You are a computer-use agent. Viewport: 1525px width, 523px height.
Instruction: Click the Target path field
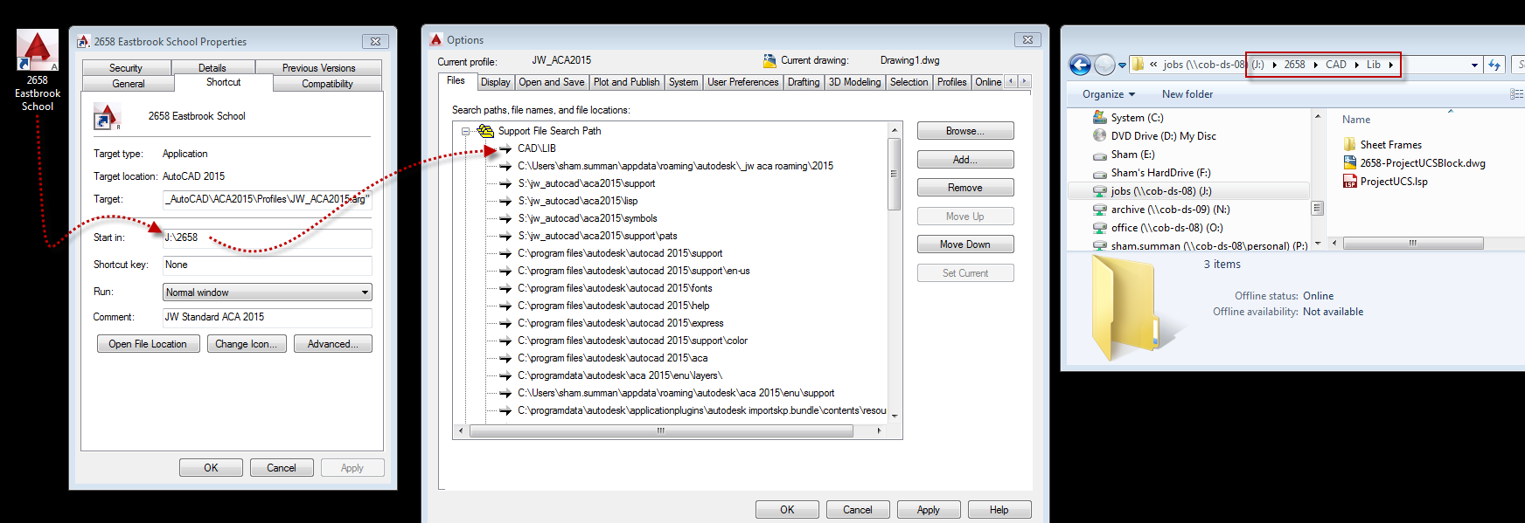coord(268,199)
